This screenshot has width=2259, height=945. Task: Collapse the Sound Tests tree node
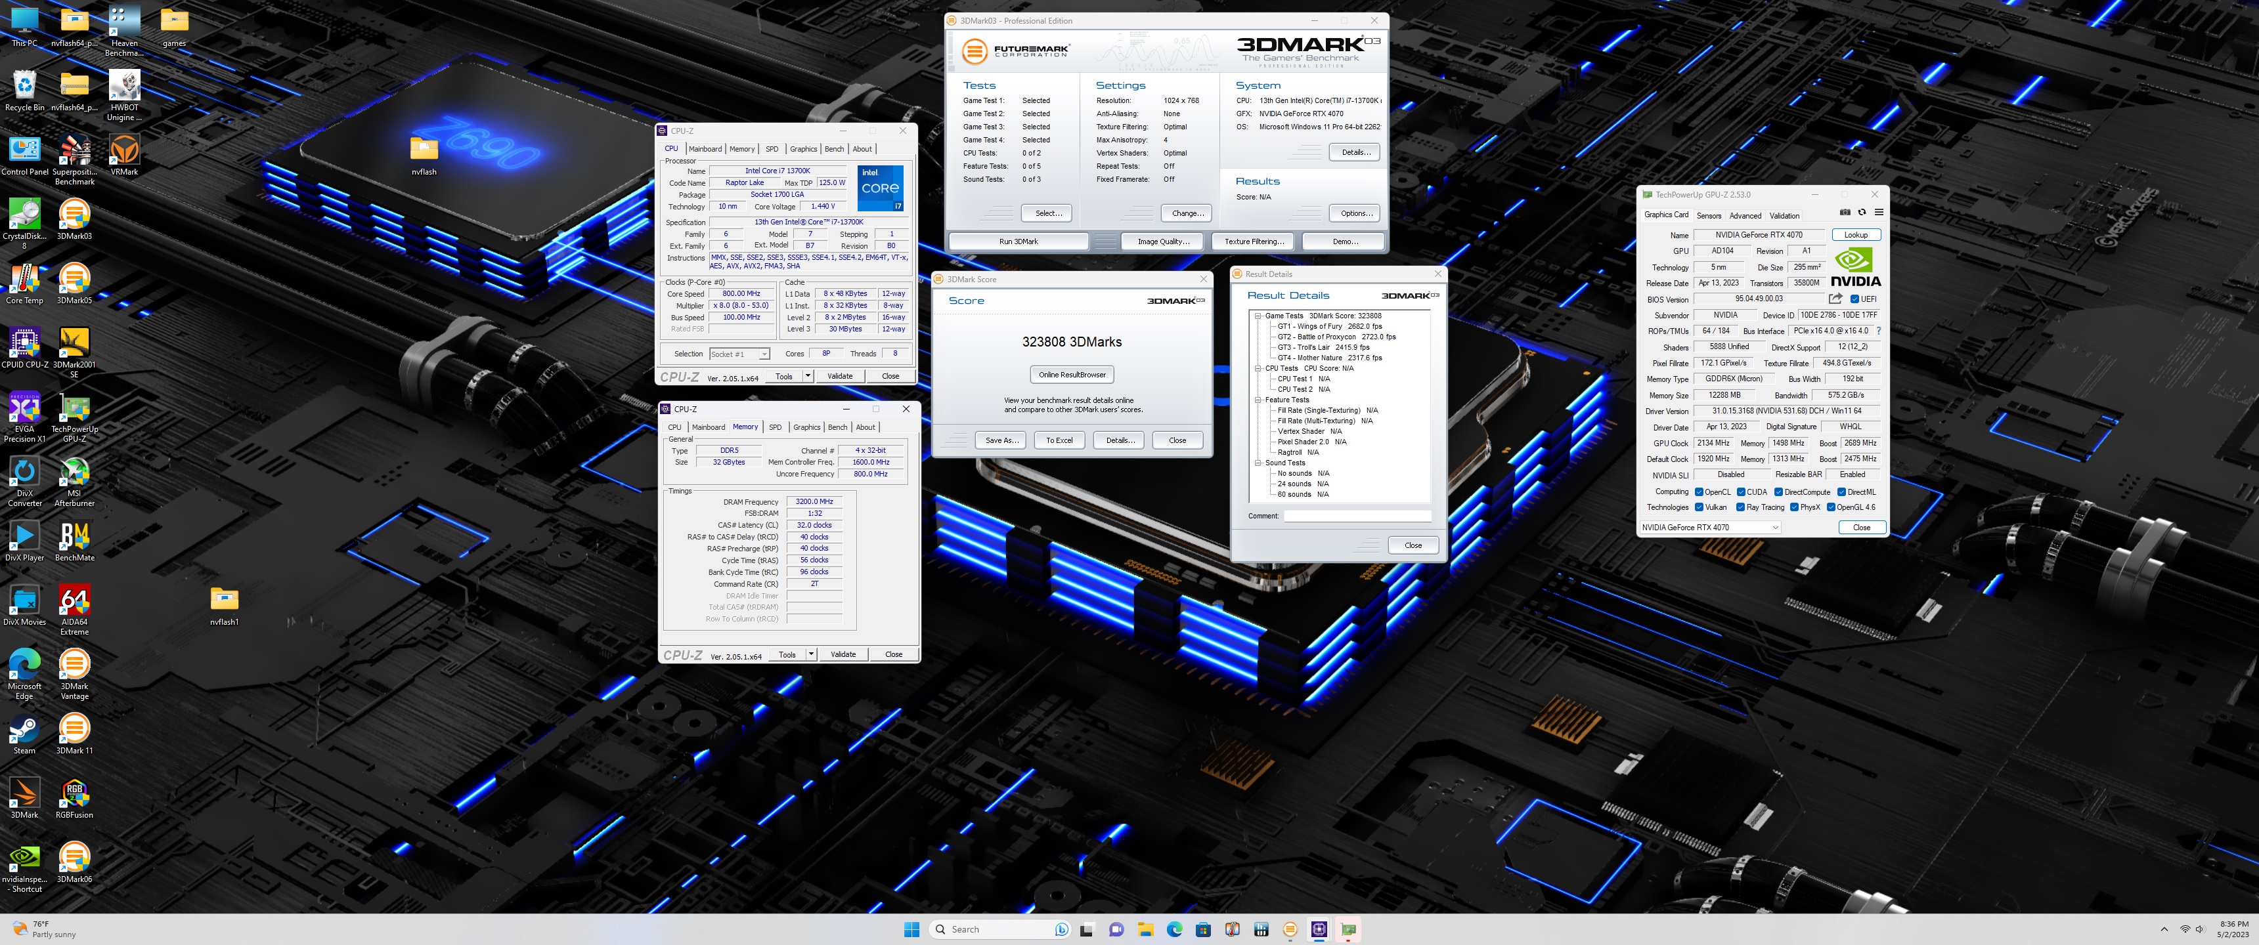[1258, 463]
